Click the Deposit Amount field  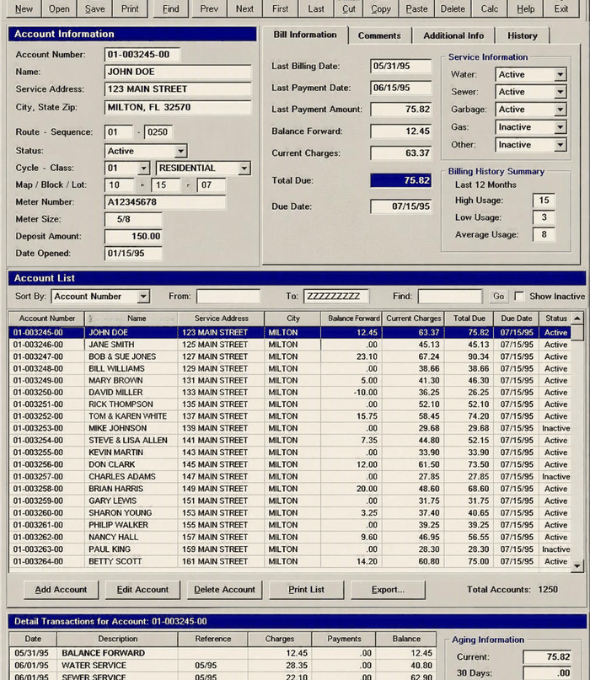[133, 236]
